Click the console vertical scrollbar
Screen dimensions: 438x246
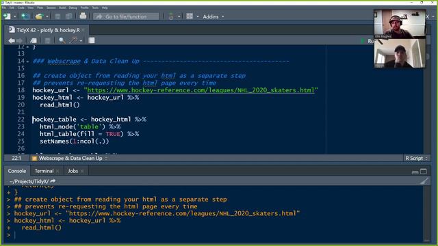pyautogui.click(x=426, y=214)
